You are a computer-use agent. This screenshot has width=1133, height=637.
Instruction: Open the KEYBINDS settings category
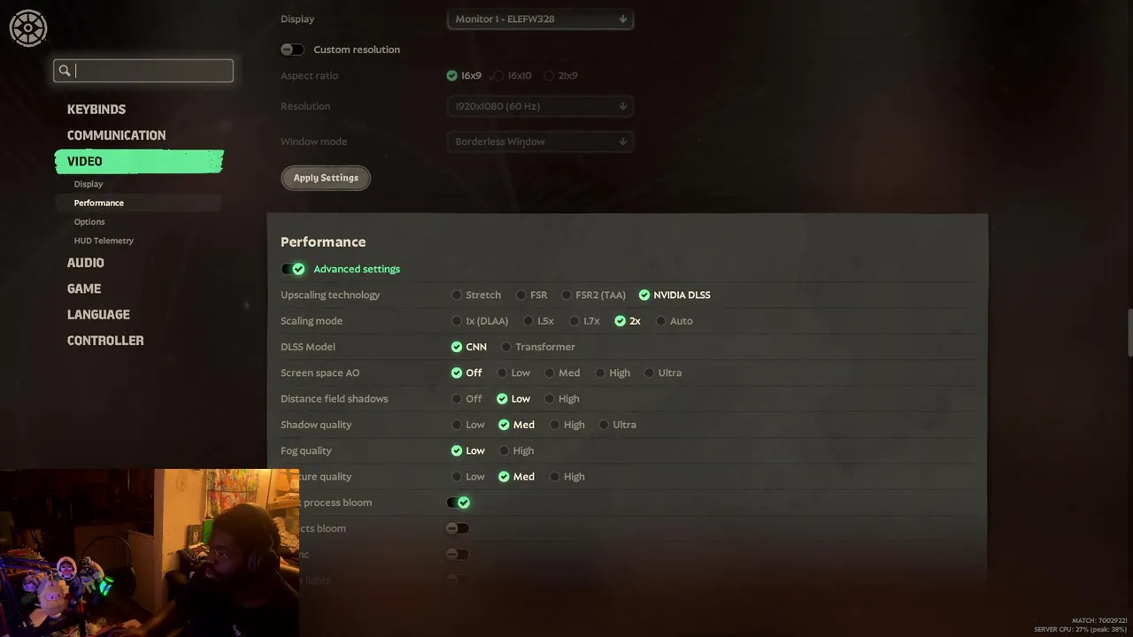pos(96,109)
